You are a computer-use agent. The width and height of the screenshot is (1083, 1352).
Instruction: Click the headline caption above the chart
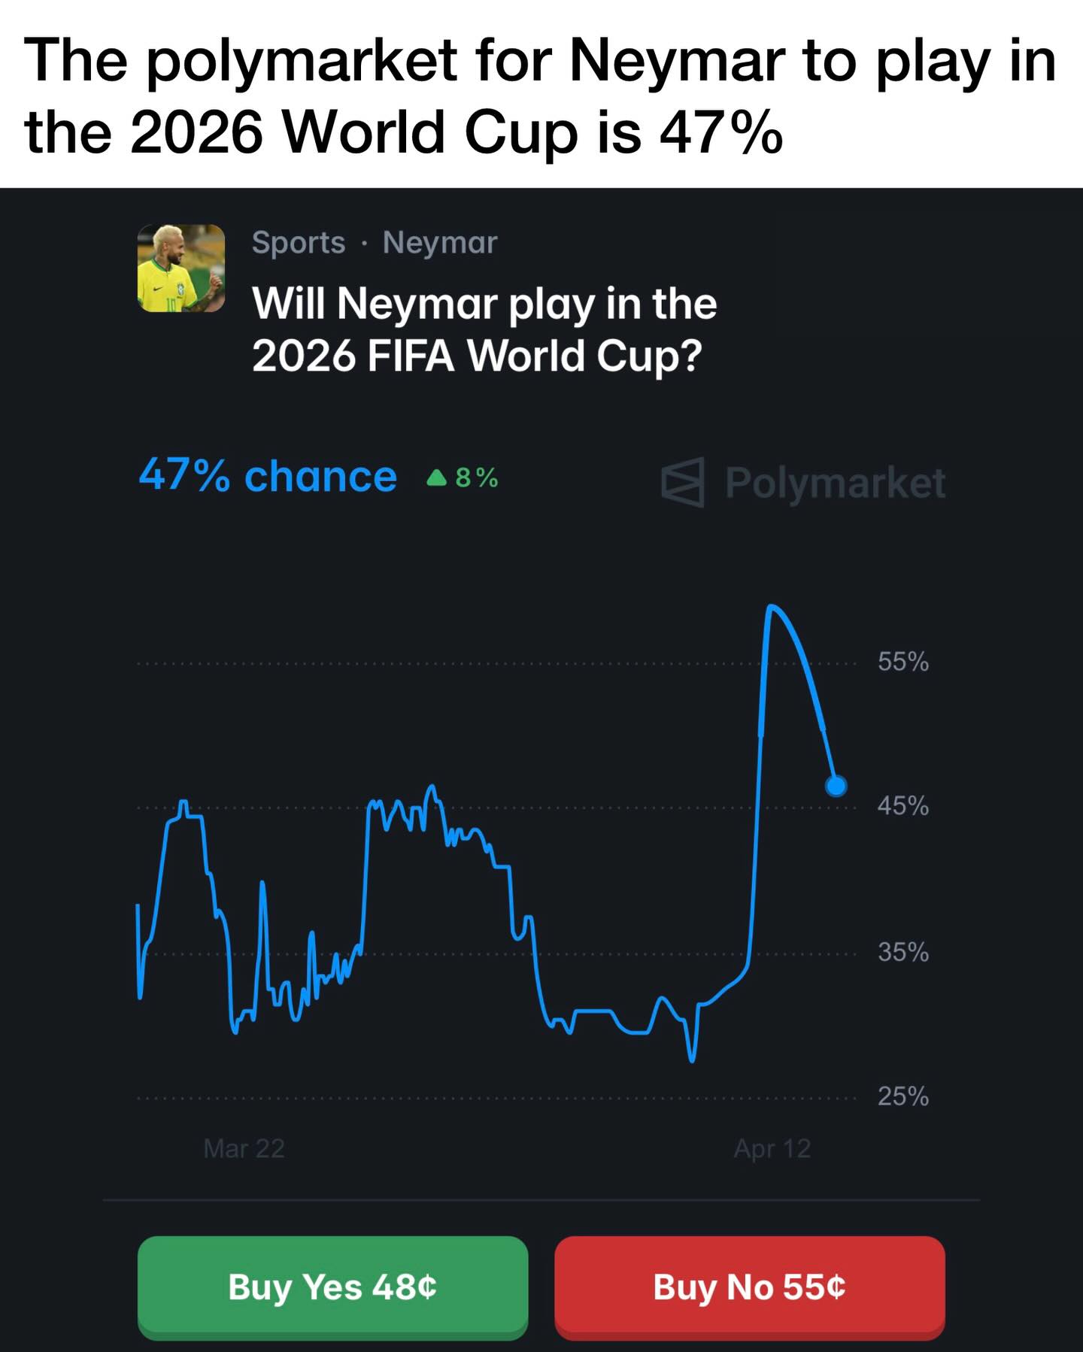(540, 95)
